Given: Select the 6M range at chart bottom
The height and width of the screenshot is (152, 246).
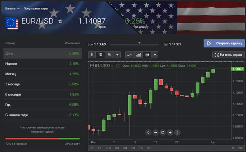Looking at the screenshot, I should pos(117,148).
